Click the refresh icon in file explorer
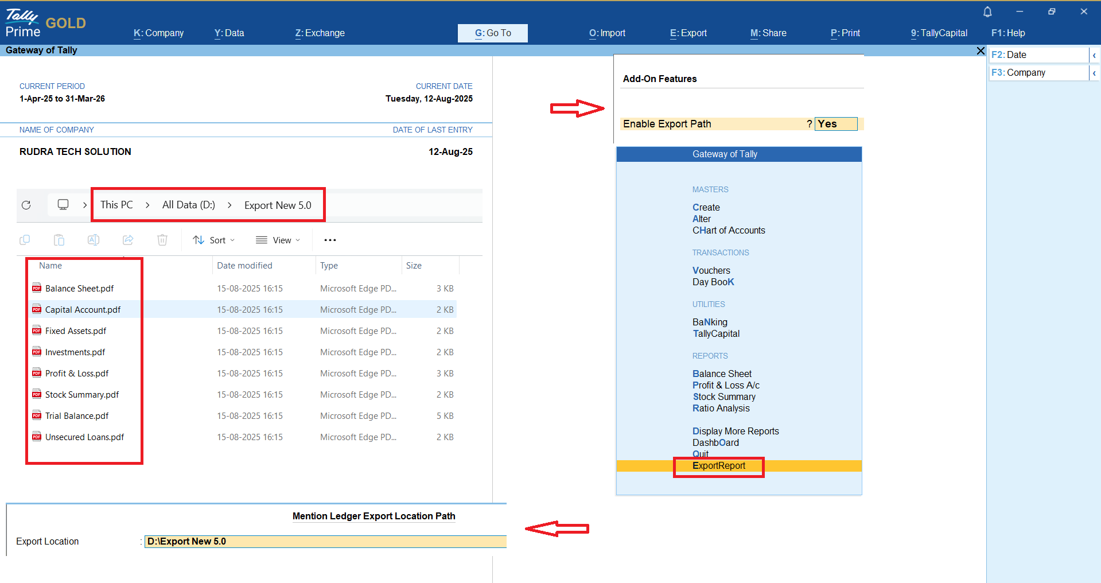 coord(26,205)
